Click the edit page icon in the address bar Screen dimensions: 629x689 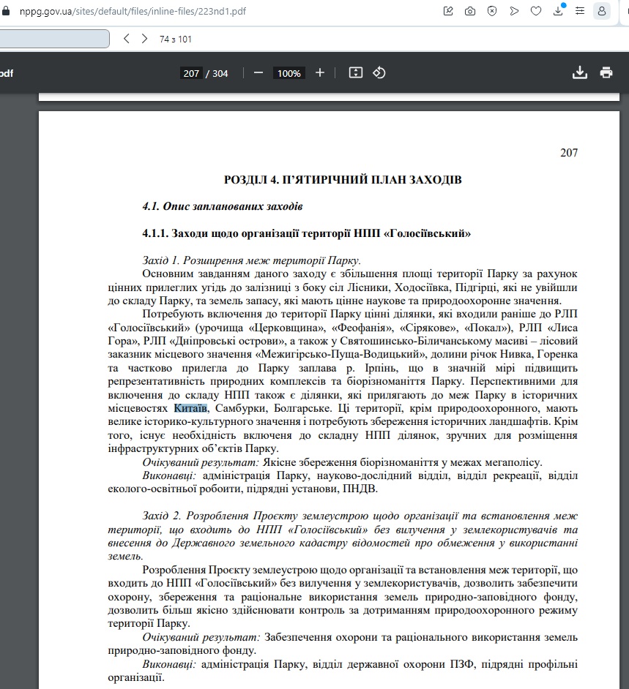tap(448, 11)
